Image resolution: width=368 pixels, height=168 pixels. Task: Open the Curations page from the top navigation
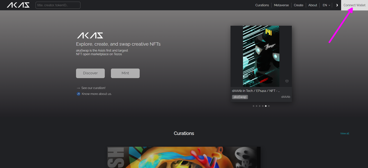click(262, 5)
